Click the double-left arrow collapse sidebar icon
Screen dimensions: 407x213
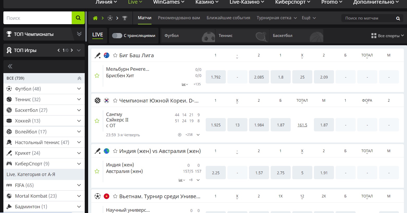click(10, 66)
